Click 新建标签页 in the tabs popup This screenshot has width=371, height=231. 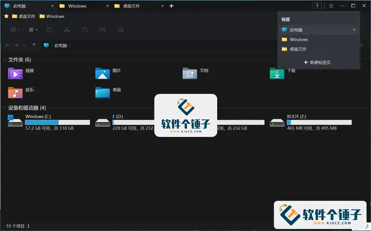(x=317, y=62)
